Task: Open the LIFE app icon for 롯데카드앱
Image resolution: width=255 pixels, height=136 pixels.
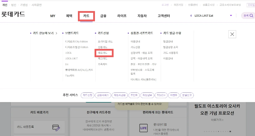Action: click(x=143, y=128)
